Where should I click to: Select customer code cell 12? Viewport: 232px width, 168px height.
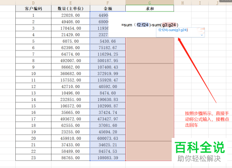coord(33,87)
